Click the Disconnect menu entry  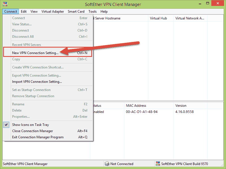pyautogui.click(x=47, y=30)
